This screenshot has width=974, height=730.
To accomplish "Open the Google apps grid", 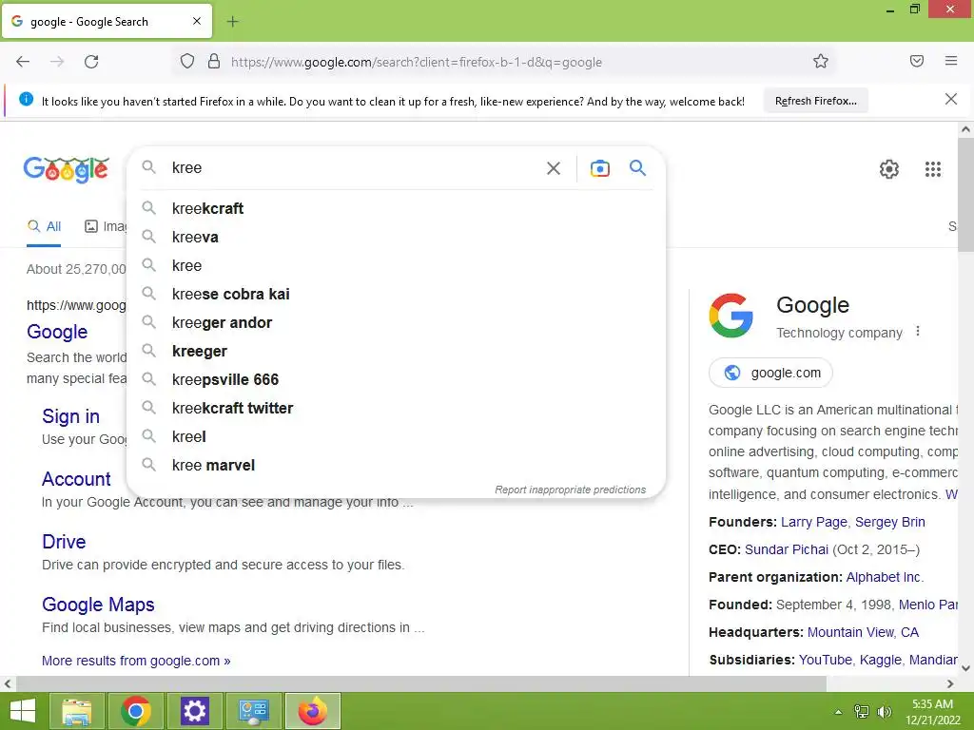I will point(932,169).
